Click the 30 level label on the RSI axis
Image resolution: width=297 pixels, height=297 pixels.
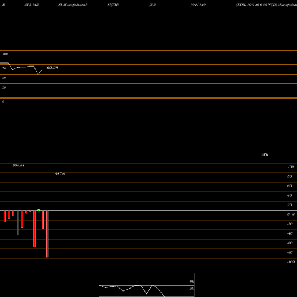pos(4,87)
